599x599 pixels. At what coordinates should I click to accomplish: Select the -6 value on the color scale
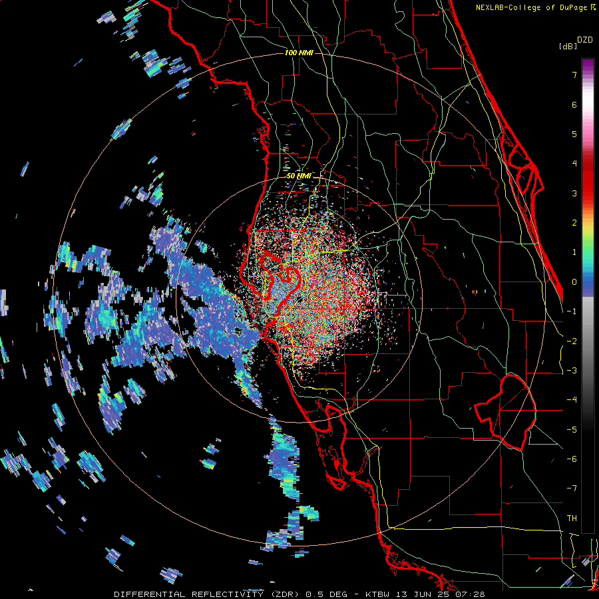[572, 459]
